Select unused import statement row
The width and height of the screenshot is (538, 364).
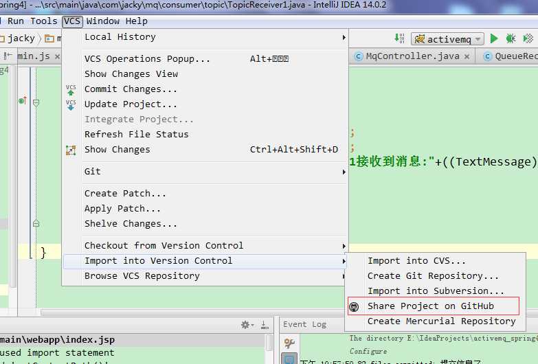point(133,353)
